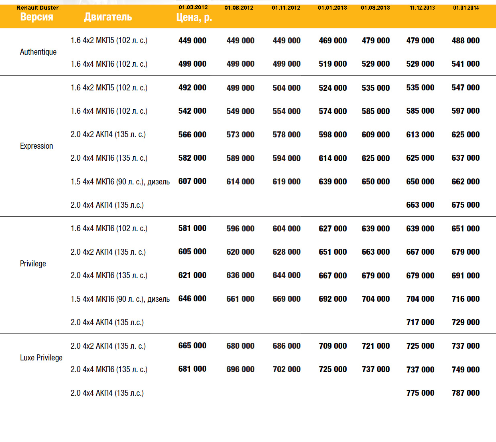Click the price "607 000"
496x442 pixels.
[x=192, y=181]
